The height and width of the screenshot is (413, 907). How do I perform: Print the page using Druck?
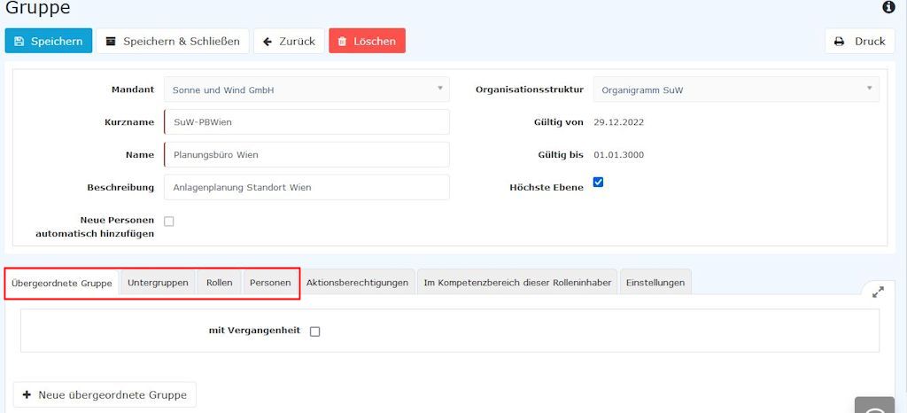click(x=859, y=41)
